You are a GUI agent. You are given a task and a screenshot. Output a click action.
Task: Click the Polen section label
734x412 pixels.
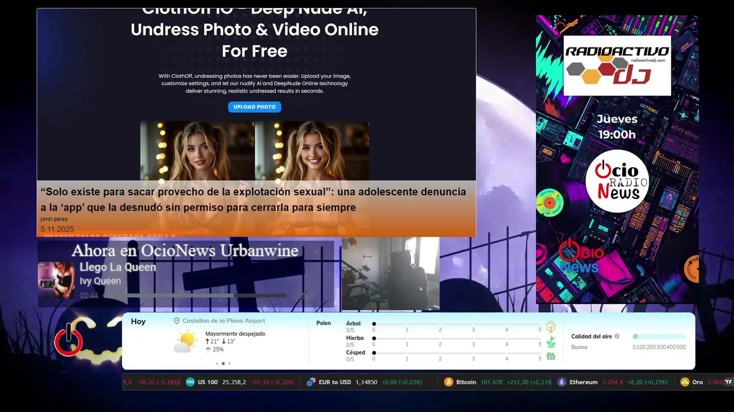(x=323, y=323)
